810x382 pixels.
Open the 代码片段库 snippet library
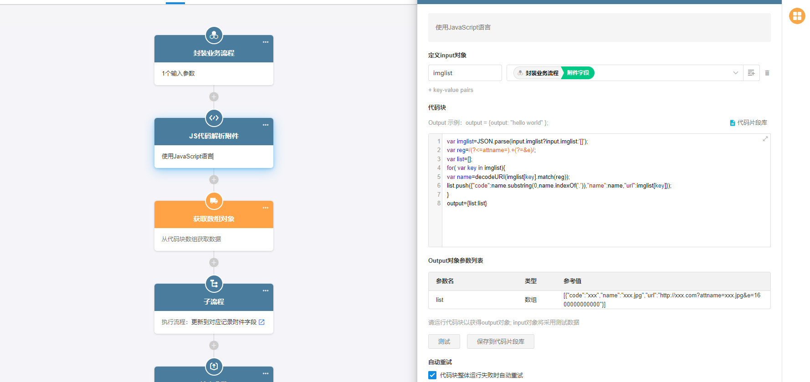click(x=748, y=122)
